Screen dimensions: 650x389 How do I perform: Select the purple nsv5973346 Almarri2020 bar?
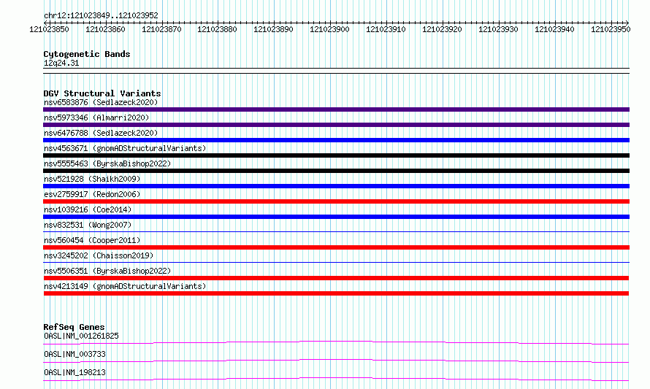[x=336, y=125]
